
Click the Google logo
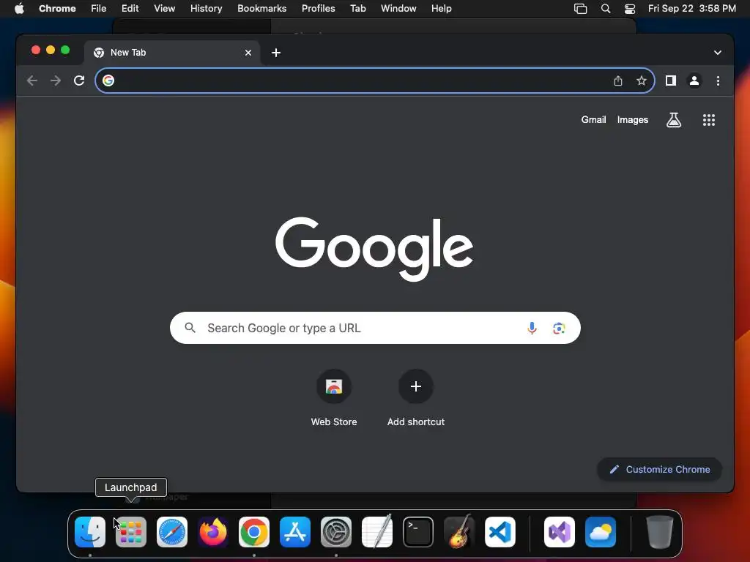point(374,249)
